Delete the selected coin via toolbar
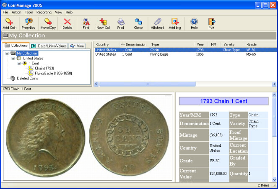The image size is (278, 189). click(68, 23)
